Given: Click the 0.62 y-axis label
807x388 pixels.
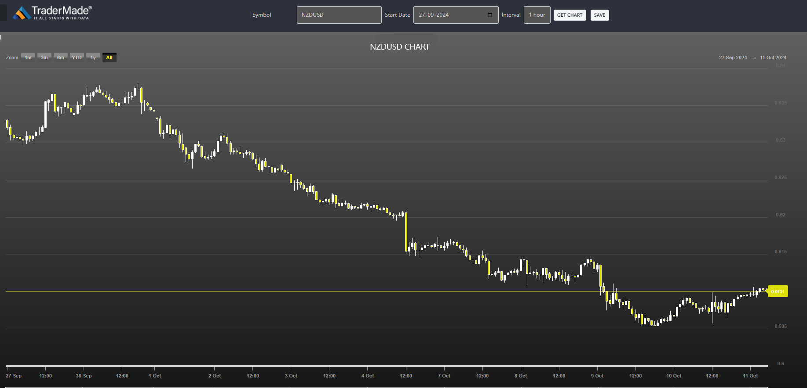Looking at the screenshot, I should [781, 215].
